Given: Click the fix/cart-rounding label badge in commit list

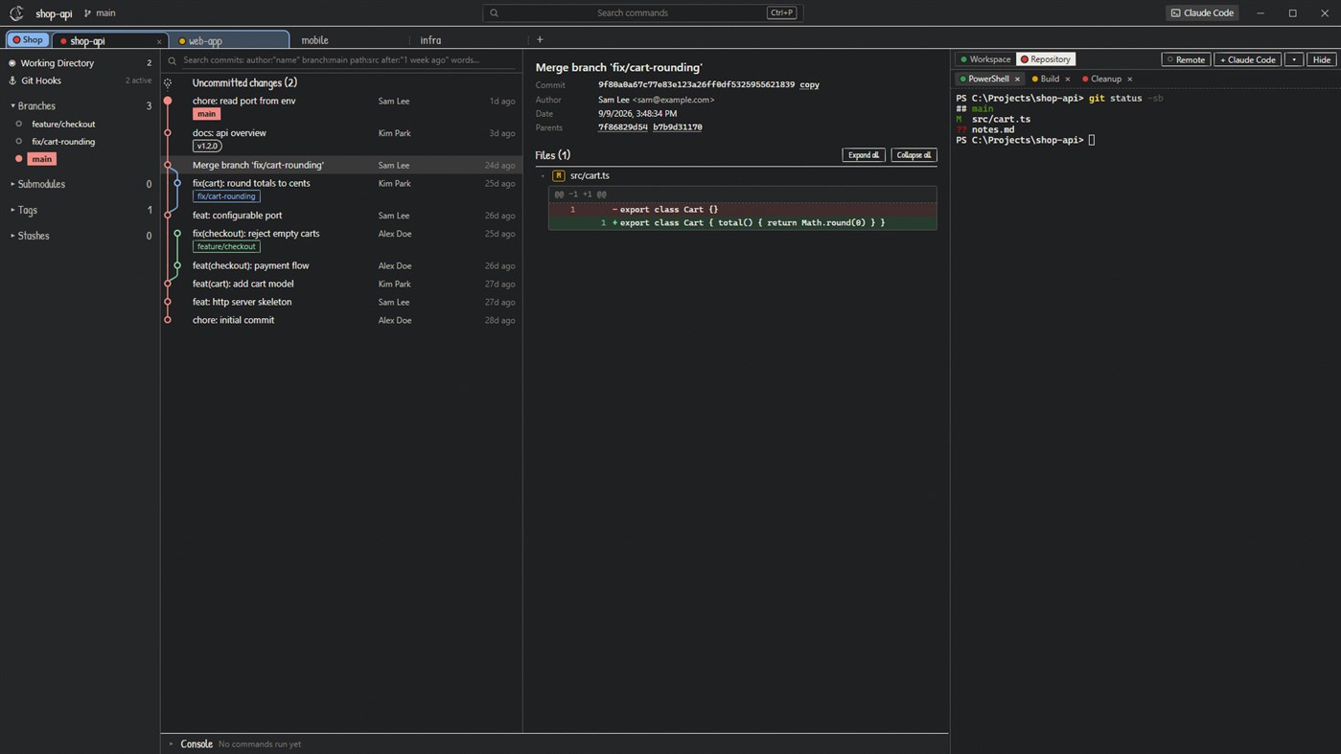Looking at the screenshot, I should (226, 196).
